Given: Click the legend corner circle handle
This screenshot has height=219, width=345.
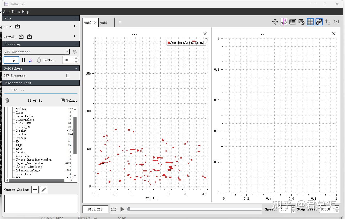Looking at the screenshot, I should (x=206, y=40).
